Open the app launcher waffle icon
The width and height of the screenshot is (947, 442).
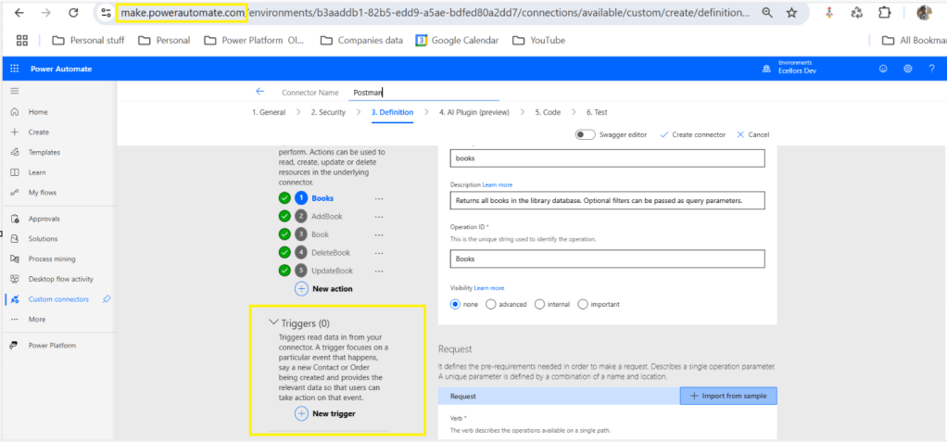click(15, 69)
